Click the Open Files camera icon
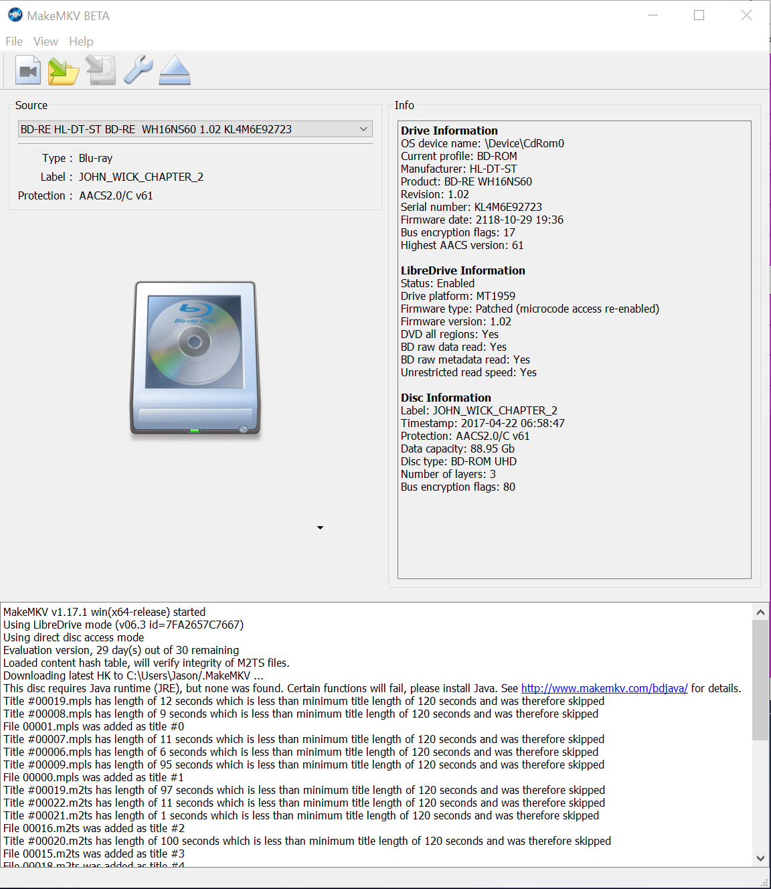Viewport: 771px width, 889px height. 28,70
